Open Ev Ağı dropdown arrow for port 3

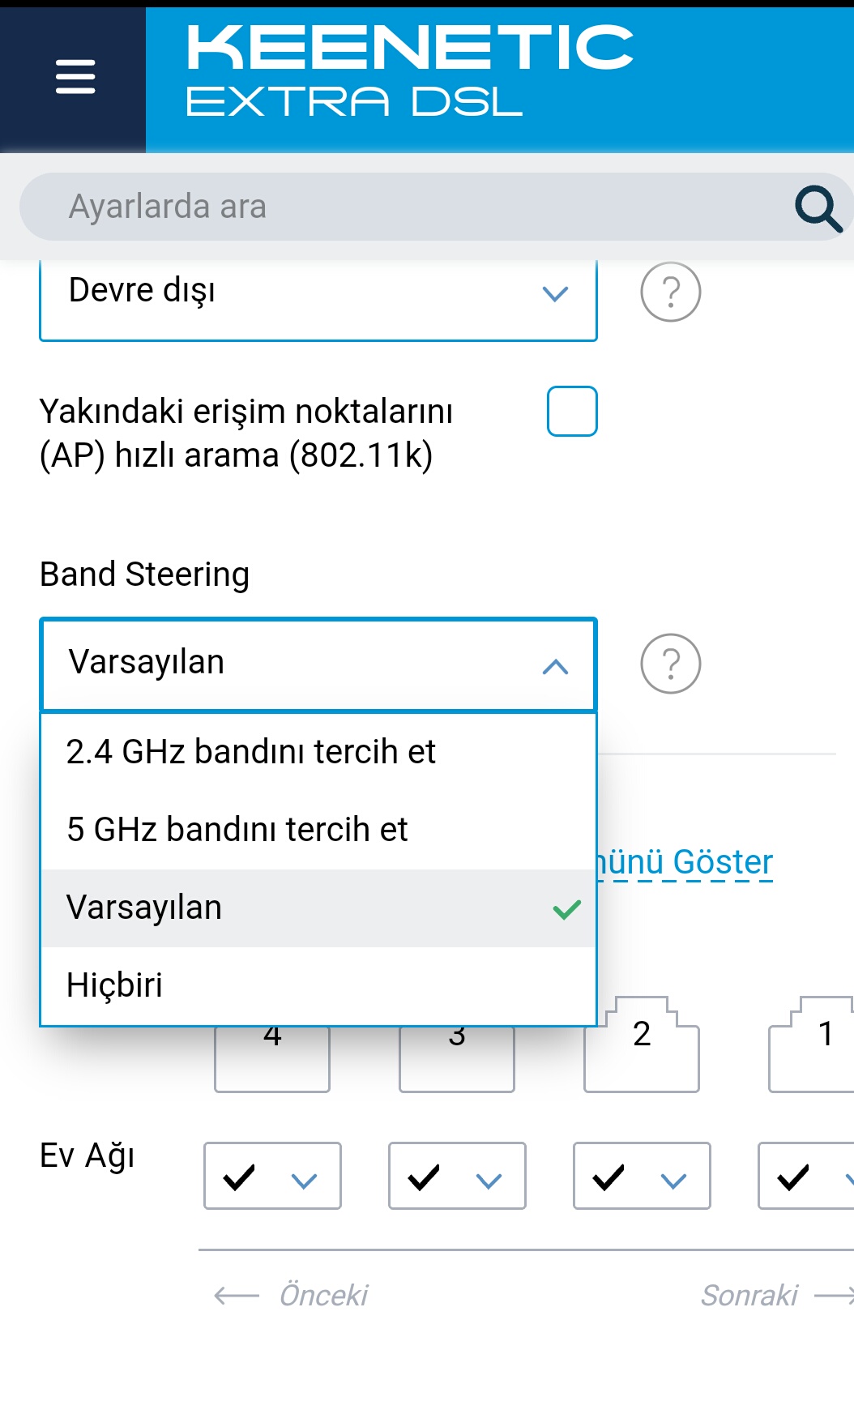click(x=489, y=1181)
